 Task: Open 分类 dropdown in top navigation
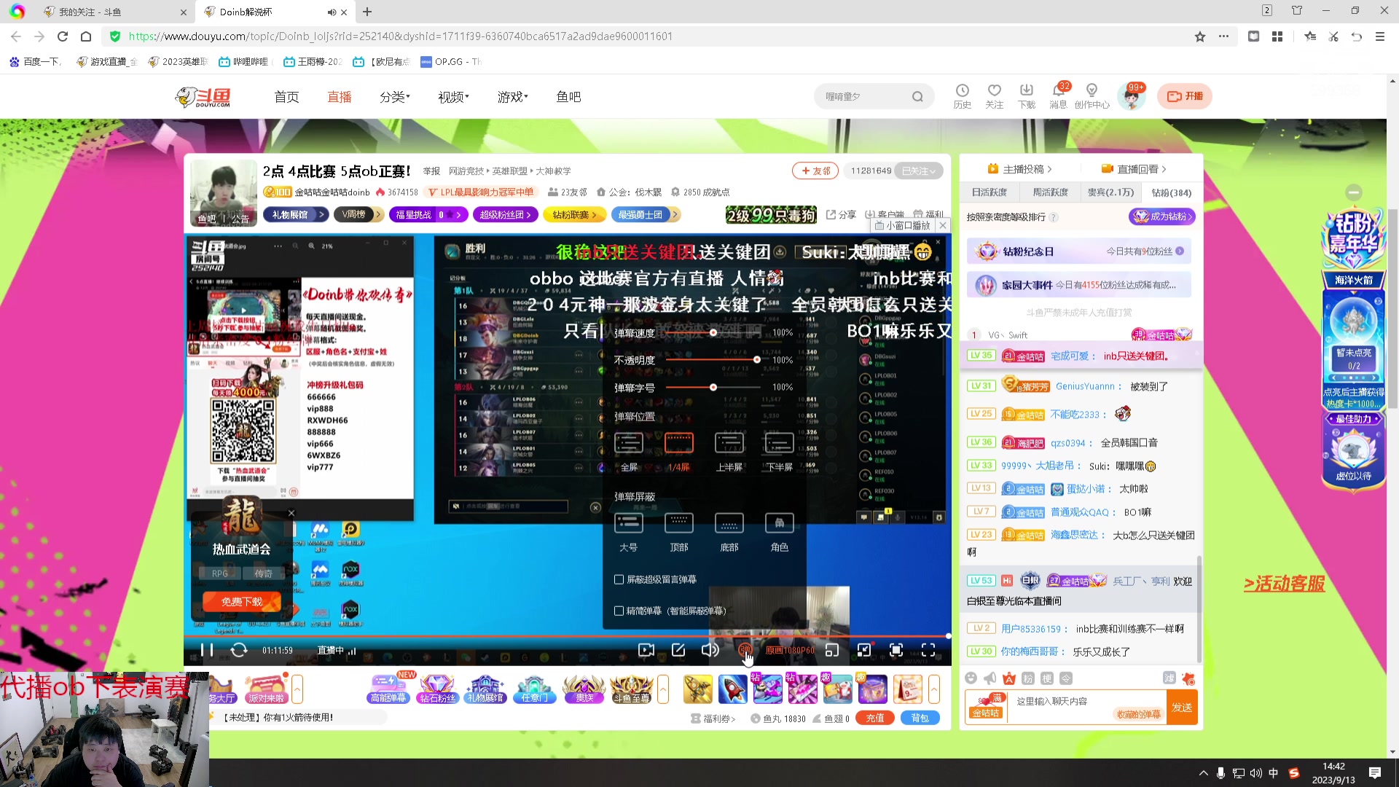click(x=394, y=97)
